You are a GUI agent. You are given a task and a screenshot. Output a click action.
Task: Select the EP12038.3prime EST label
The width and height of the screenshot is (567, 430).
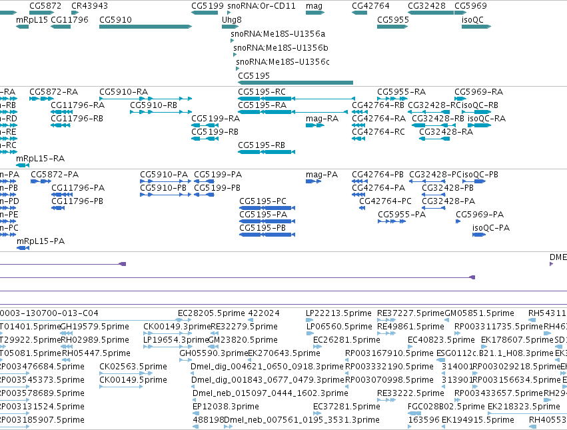[226, 407]
